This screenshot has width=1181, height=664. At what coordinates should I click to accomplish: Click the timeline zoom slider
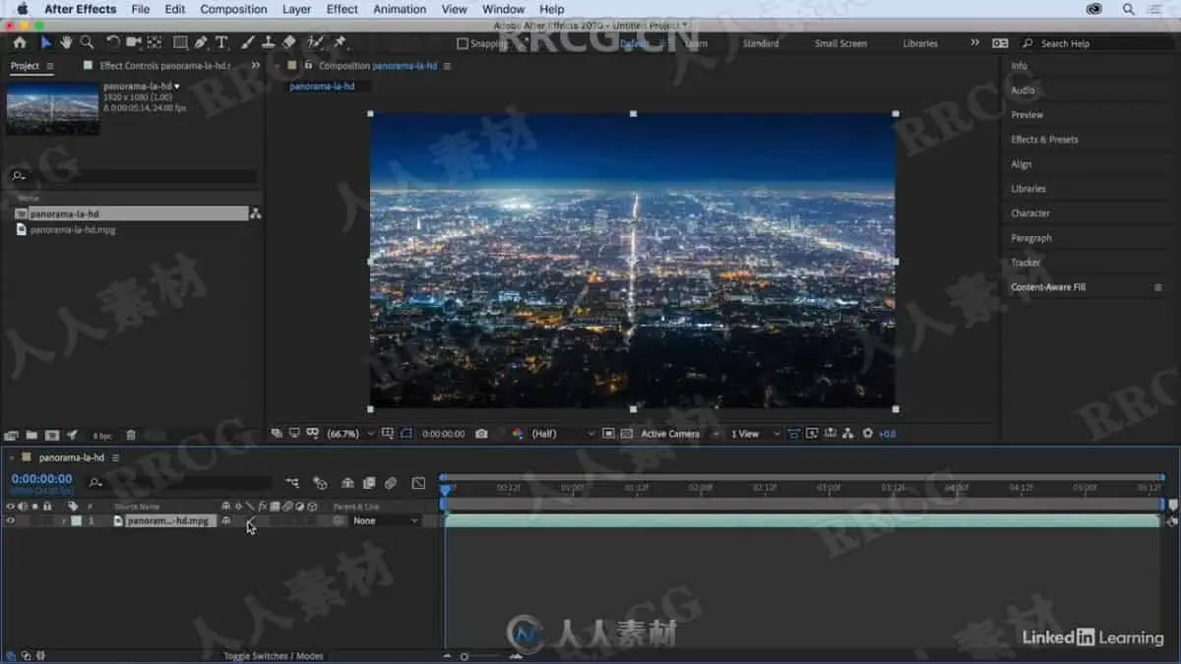click(x=465, y=656)
